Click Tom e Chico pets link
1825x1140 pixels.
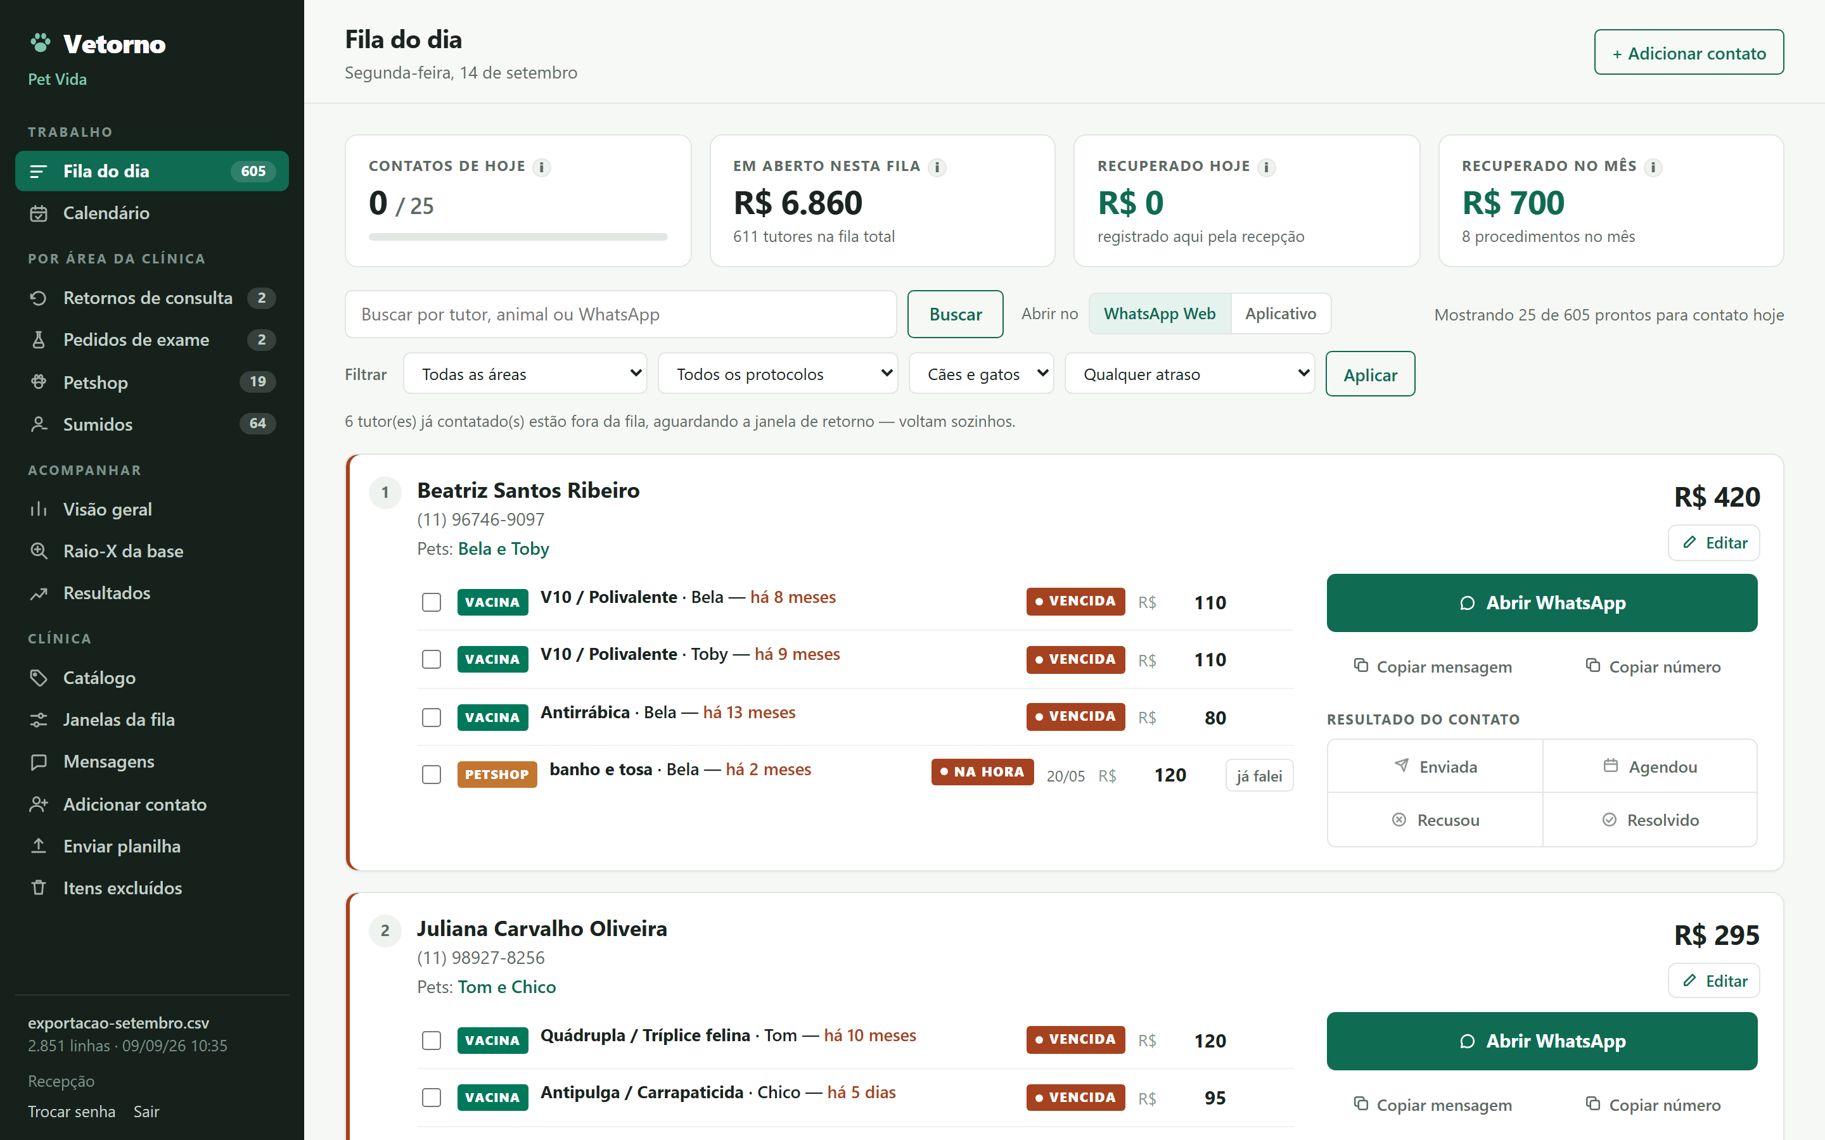point(507,987)
